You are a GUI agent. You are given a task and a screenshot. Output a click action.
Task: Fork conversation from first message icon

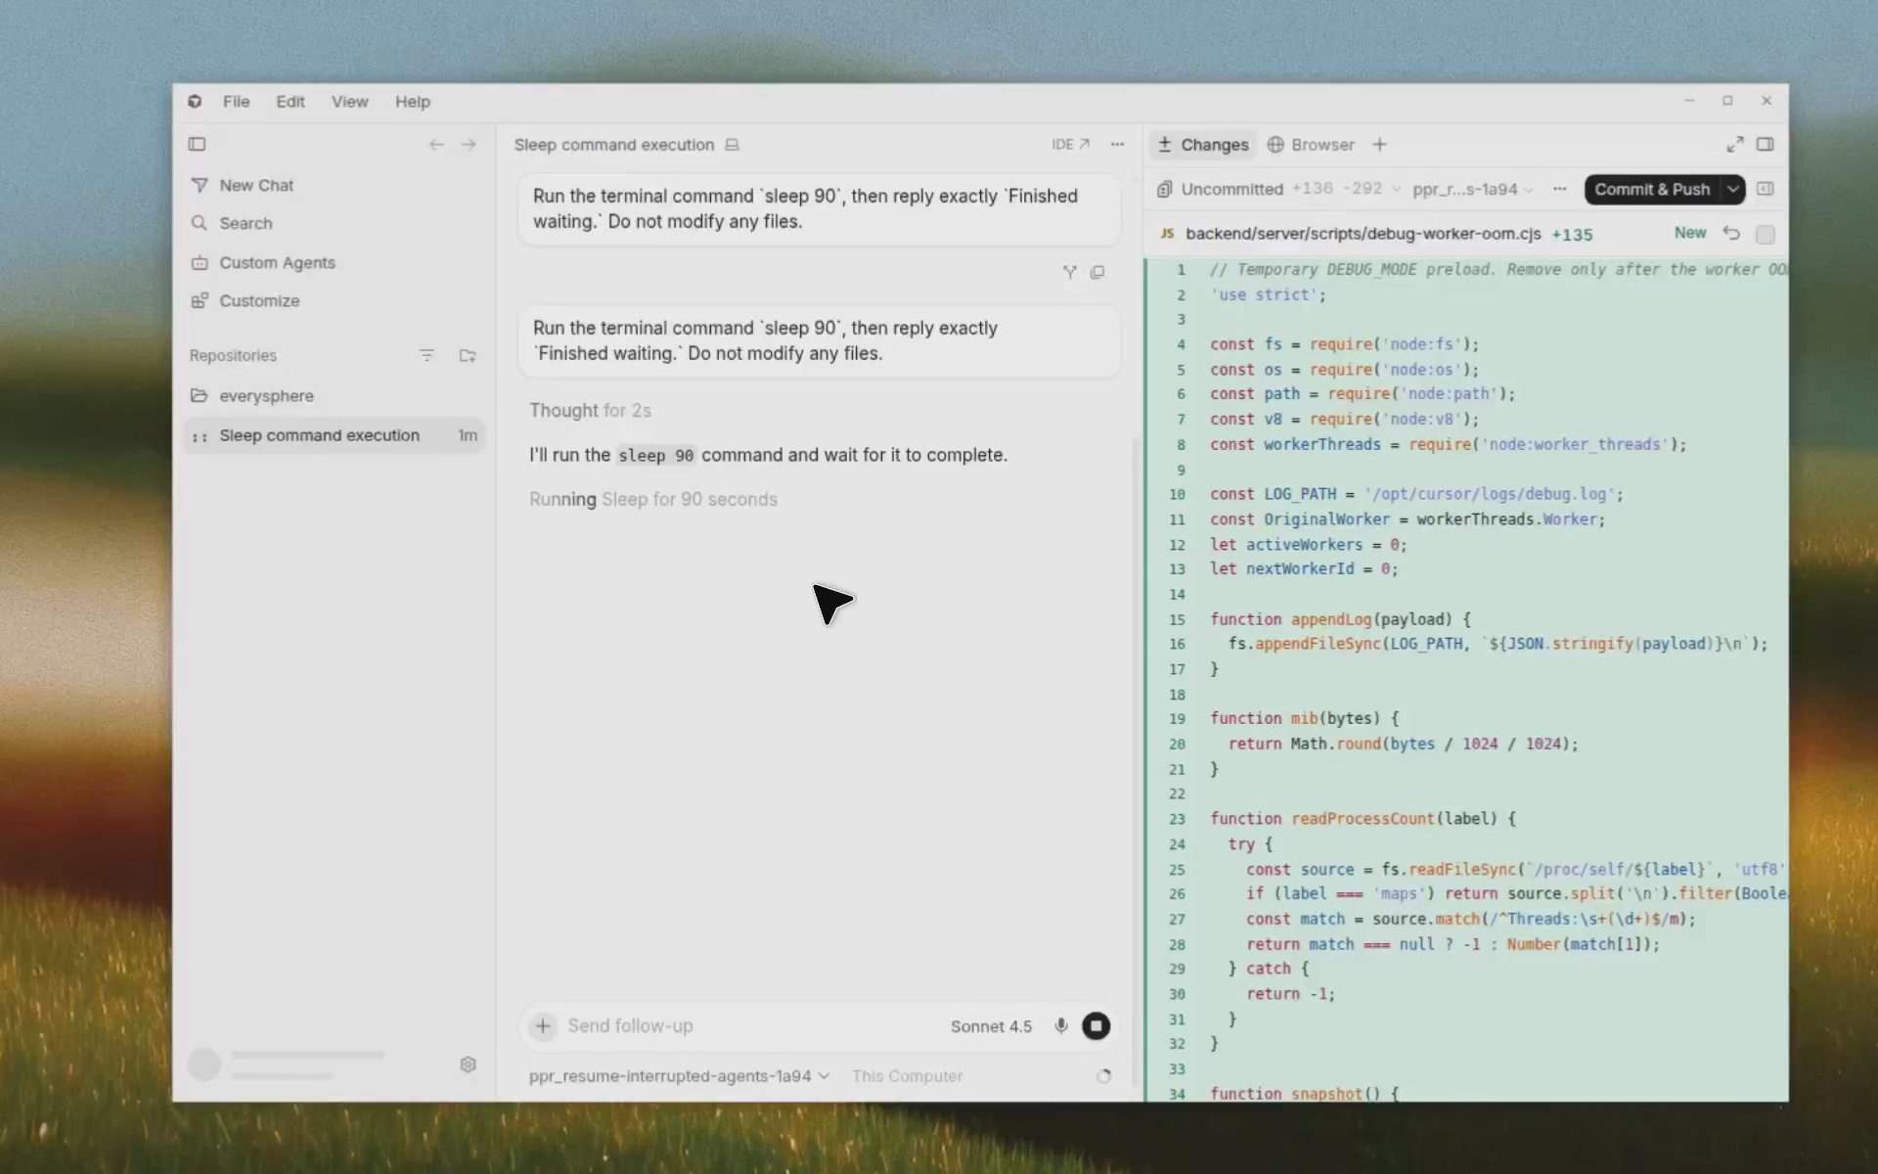tap(1069, 272)
